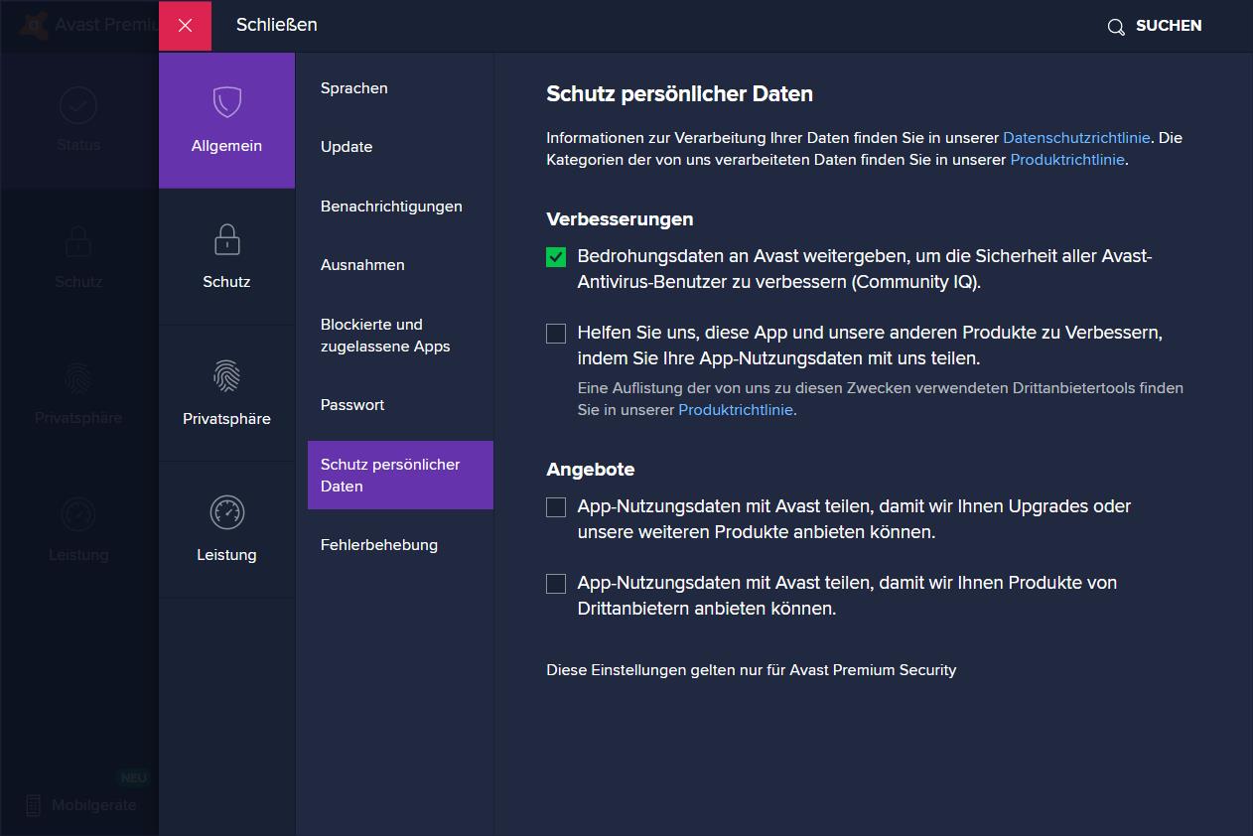This screenshot has width=1253, height=836.
Task: Open the Ausnahmen settings page
Action: tap(362, 265)
